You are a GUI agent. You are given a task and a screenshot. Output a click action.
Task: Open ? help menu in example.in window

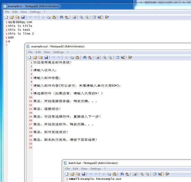click(x=44, y=12)
